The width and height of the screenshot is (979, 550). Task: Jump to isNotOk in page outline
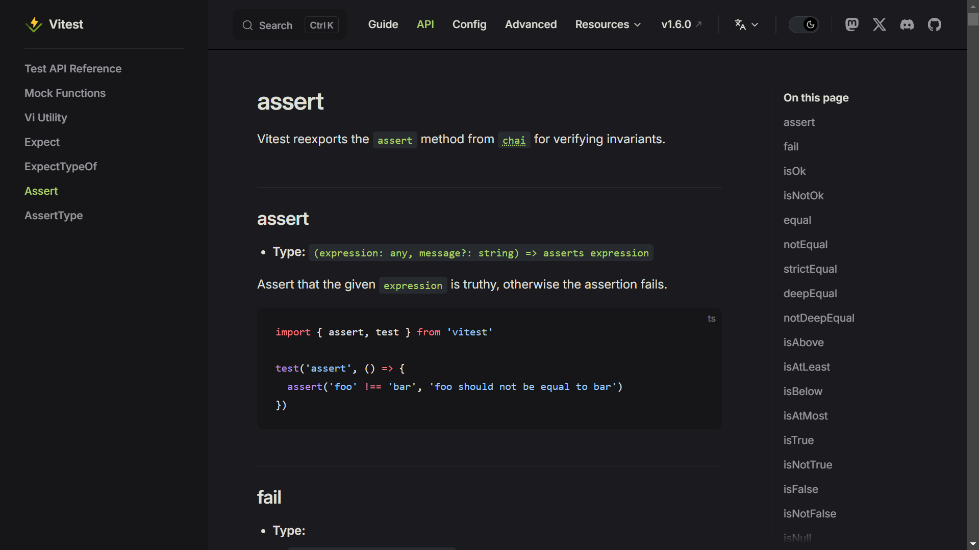coord(804,195)
